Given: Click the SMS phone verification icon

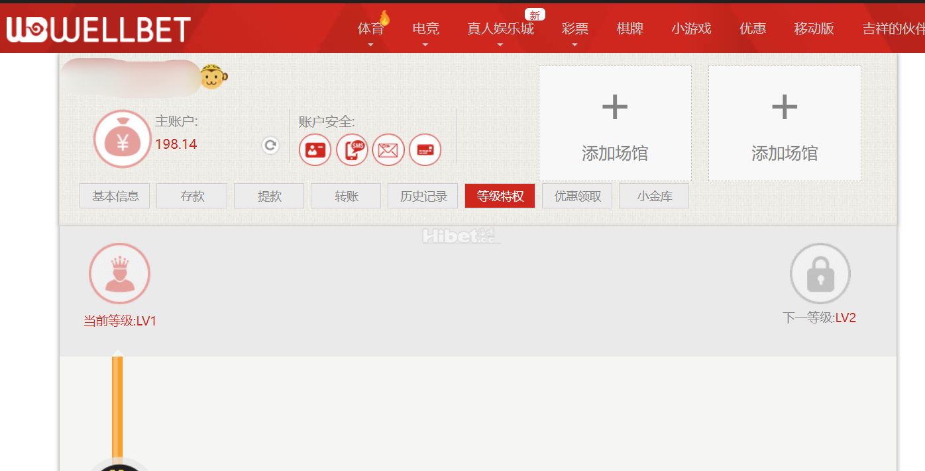Looking at the screenshot, I should [x=352, y=150].
